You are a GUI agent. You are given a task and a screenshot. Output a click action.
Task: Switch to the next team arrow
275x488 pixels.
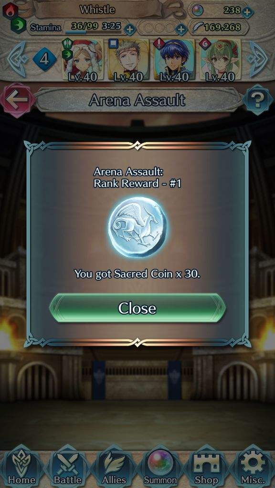point(257,59)
